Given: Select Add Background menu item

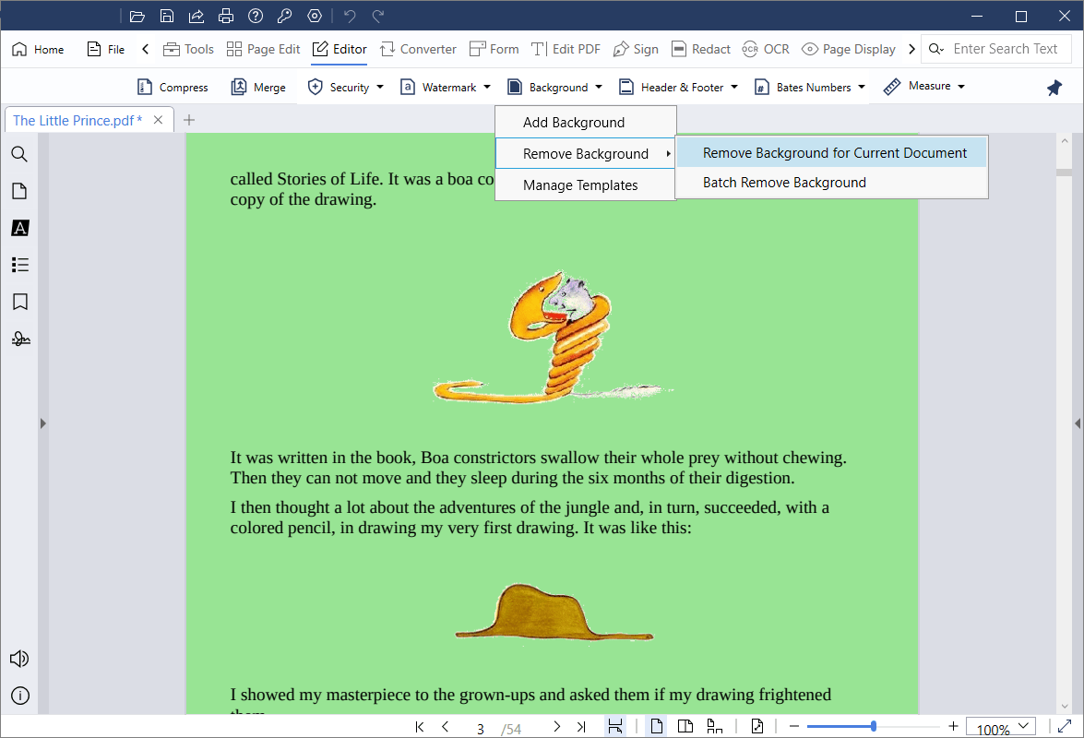Looking at the screenshot, I should click(x=586, y=123).
